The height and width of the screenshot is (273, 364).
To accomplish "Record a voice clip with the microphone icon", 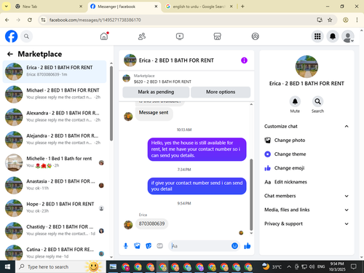I will click(x=126, y=246).
